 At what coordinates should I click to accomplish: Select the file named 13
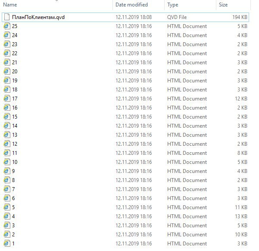[15, 135]
